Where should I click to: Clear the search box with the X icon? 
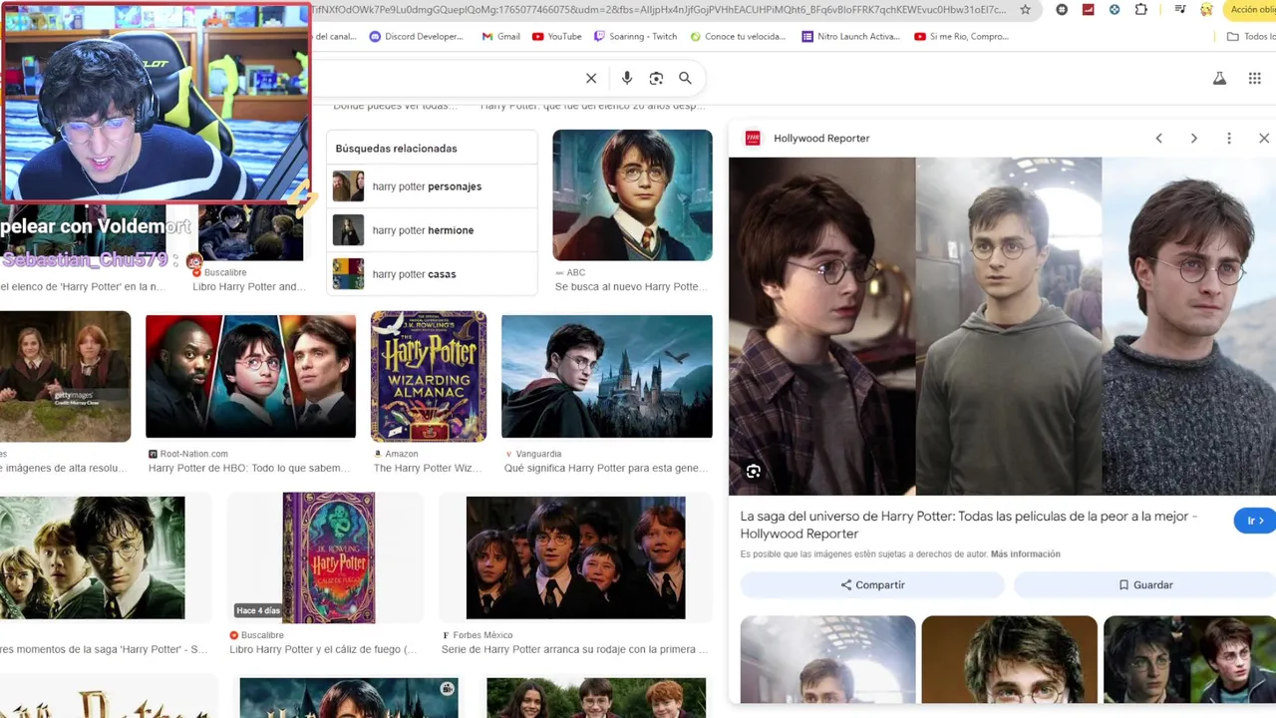591,78
